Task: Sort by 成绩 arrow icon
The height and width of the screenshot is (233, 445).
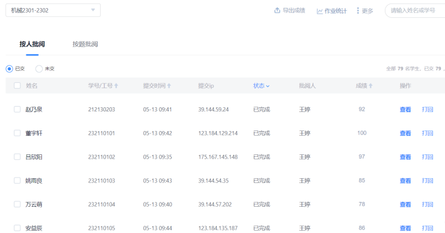Action: coord(371,86)
